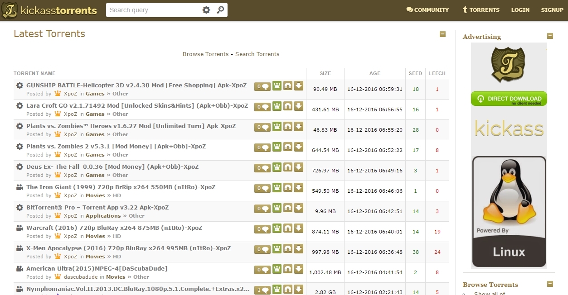The width and height of the screenshot is (568, 295).
Task: Open Warcraft (2016) 720p BluRay torrent
Action: pyautogui.click(x=114, y=228)
